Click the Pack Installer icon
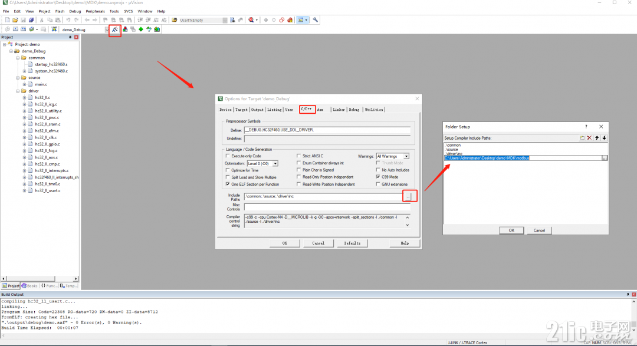 [x=157, y=29]
